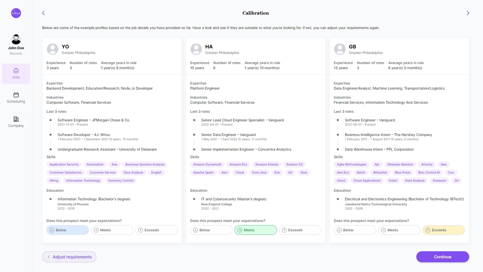Mark the YO prospect as Exceeds
The width and height of the screenshot is (483, 272).
pos(156,230)
